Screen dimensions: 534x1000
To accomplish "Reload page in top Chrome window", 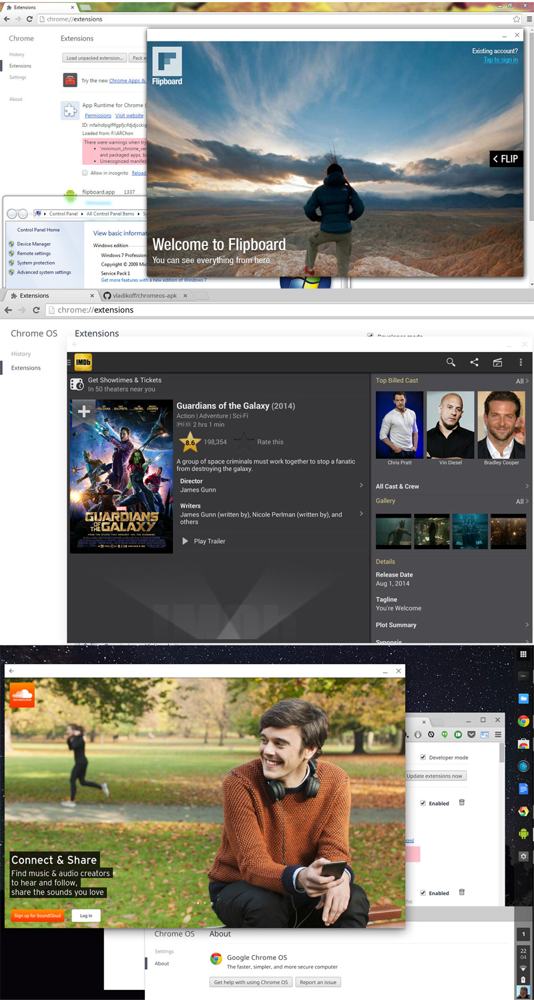I will click(x=29, y=19).
